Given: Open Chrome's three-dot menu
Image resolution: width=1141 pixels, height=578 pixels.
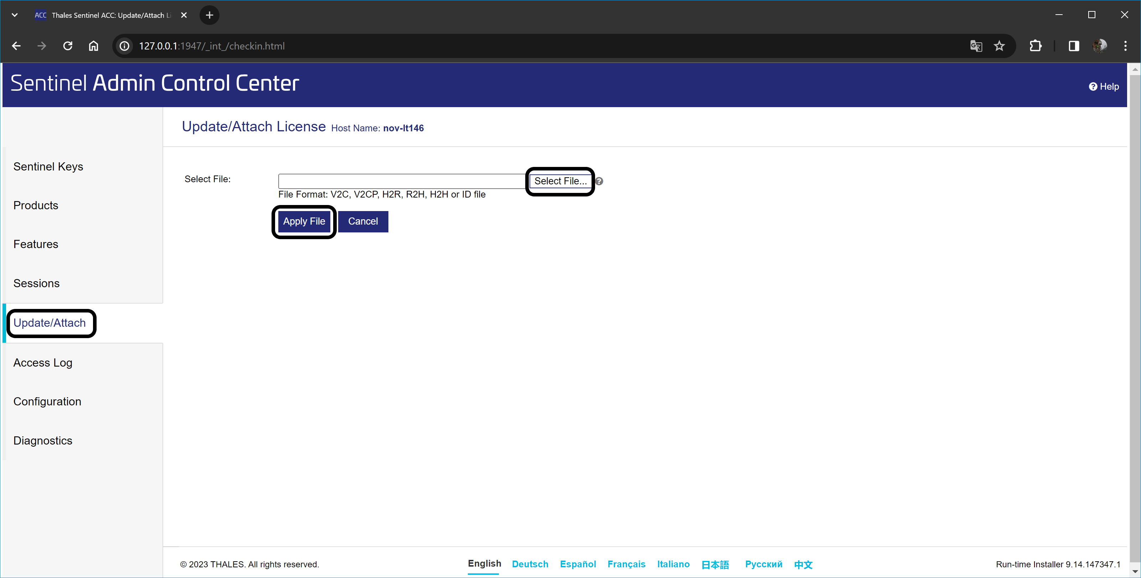Looking at the screenshot, I should pyautogui.click(x=1125, y=46).
